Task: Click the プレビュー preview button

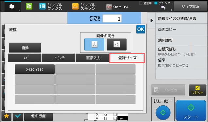Action: click(168, 90)
